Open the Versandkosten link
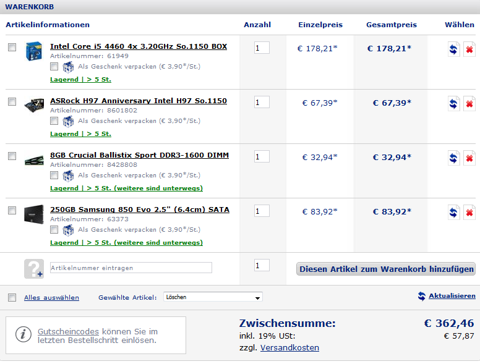Screen dimensions: 480x364 289,348
